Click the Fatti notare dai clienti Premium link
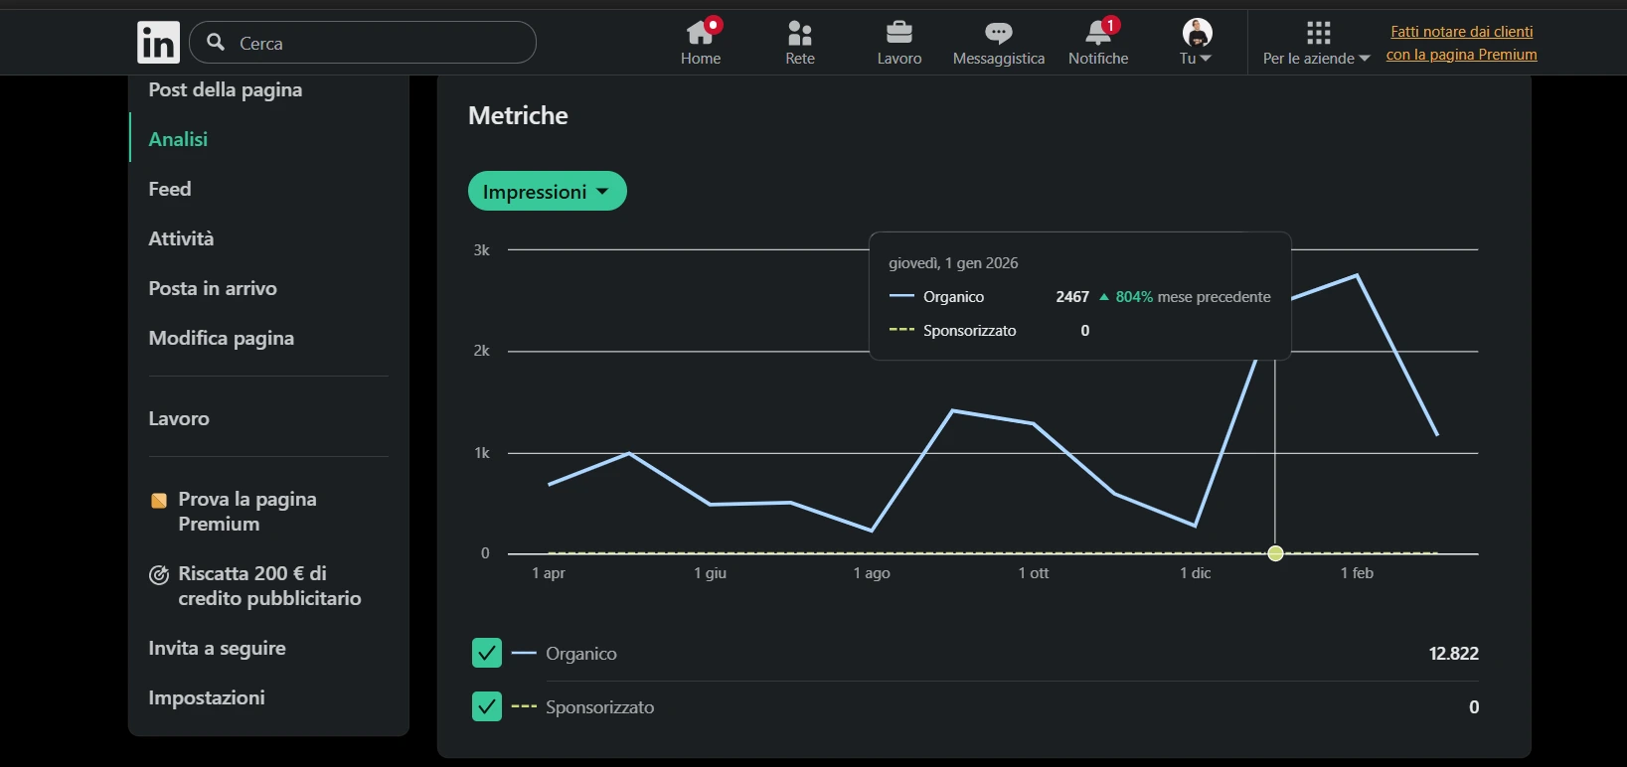The height and width of the screenshot is (767, 1627). coord(1461,43)
